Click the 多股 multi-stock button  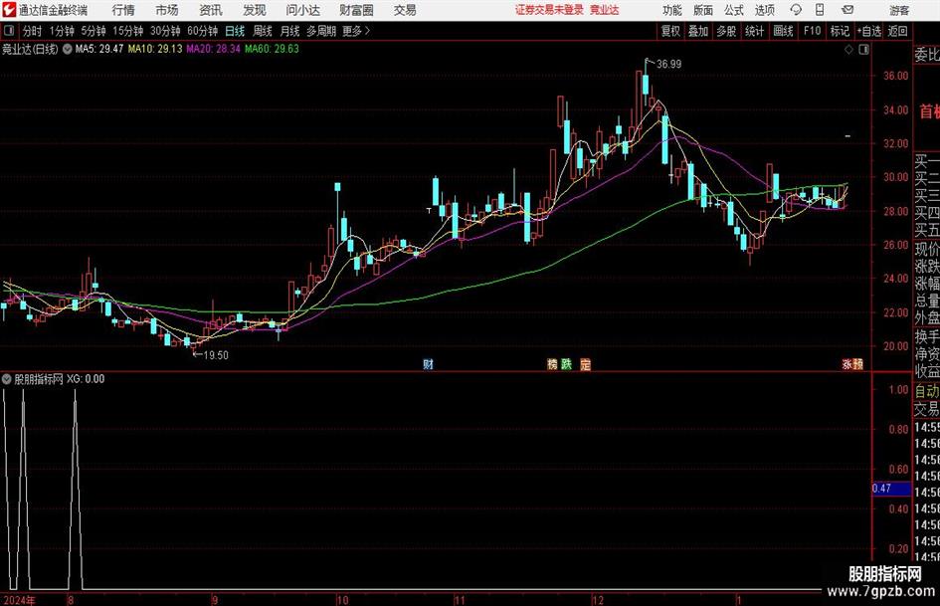pyautogui.click(x=726, y=31)
